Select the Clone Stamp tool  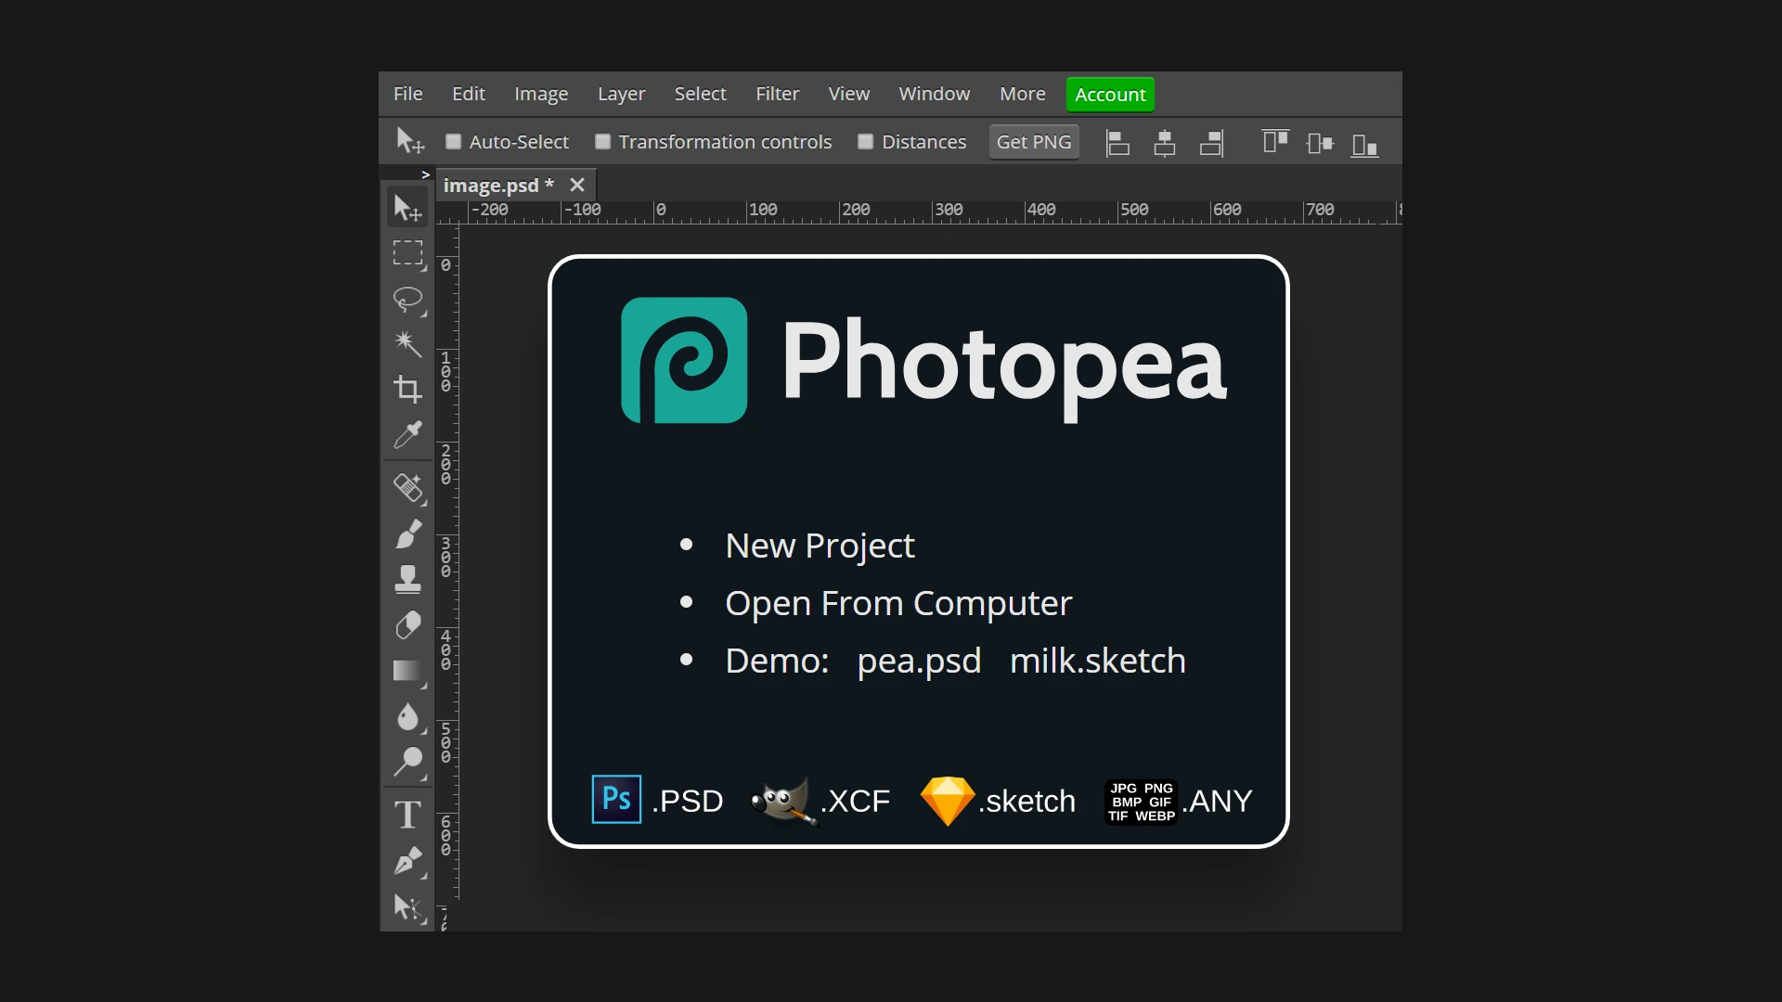coord(407,580)
